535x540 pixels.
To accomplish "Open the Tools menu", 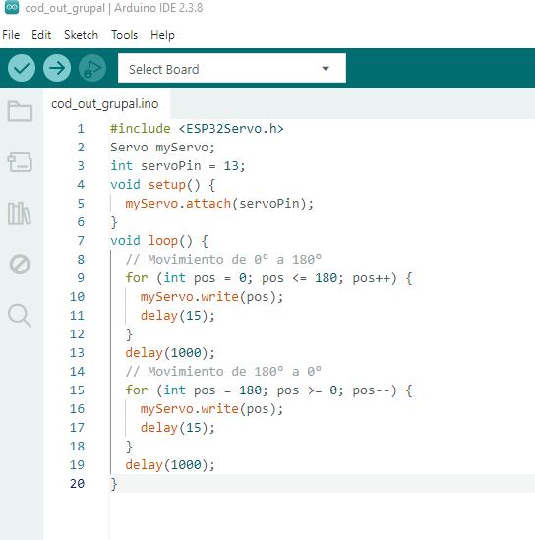I will [124, 35].
